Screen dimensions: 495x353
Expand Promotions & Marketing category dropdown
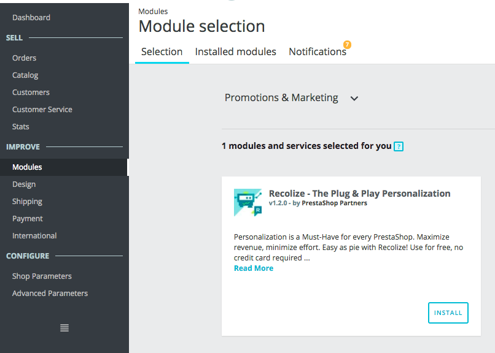[291, 98]
